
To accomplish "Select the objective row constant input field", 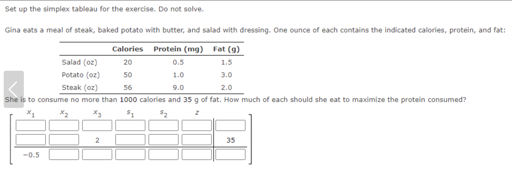I will (x=230, y=154).
